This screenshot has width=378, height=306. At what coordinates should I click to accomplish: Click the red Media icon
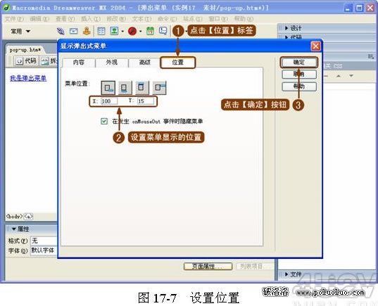[x=132, y=31]
